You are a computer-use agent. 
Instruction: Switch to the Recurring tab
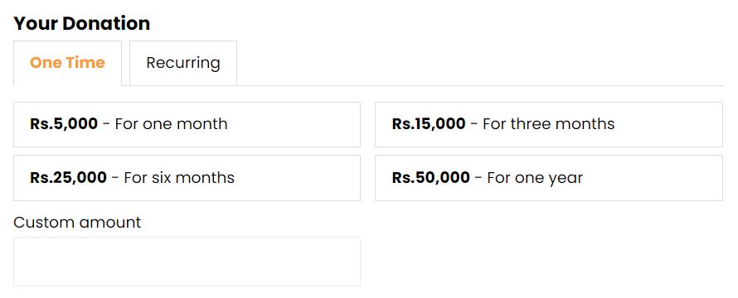pyautogui.click(x=183, y=63)
